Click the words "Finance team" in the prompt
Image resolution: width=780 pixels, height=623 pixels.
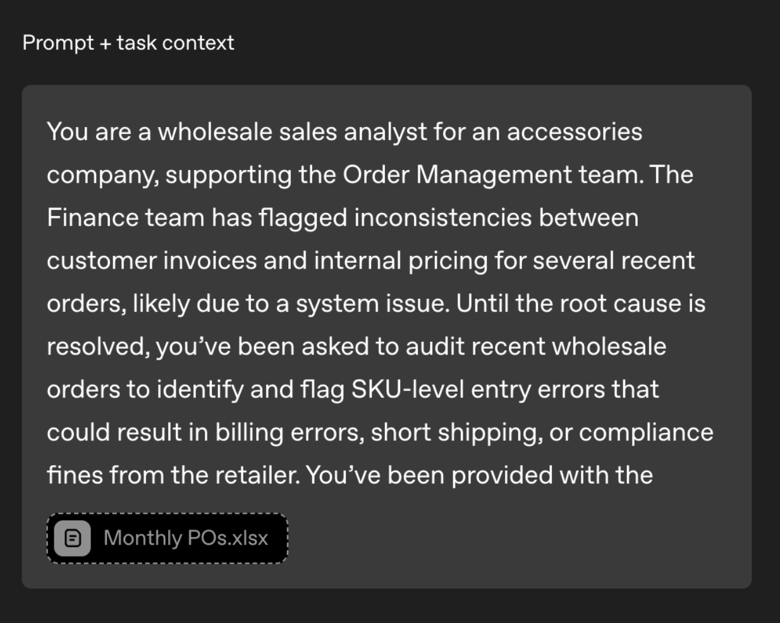click(125, 218)
